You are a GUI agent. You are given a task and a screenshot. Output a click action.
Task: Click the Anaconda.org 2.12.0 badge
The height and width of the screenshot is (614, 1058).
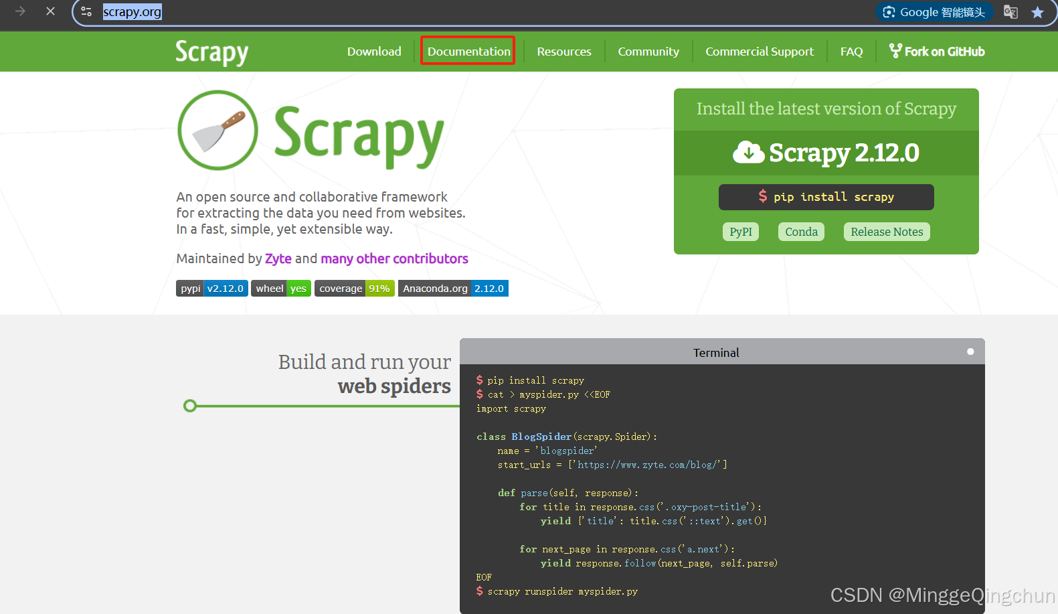coord(453,289)
